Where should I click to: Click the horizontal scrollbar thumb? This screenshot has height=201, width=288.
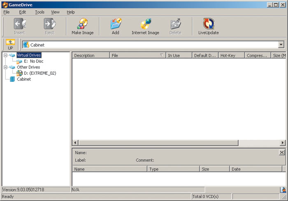[x=158, y=143]
